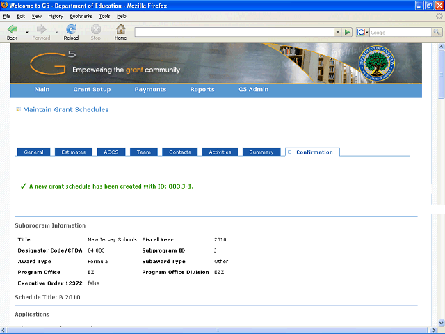The height and width of the screenshot is (334, 445).
Task: Click the '2010' fiscal year value
Action: [220, 239]
